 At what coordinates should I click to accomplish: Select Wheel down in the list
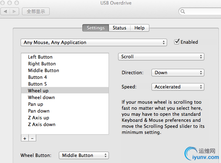pos(65,97)
